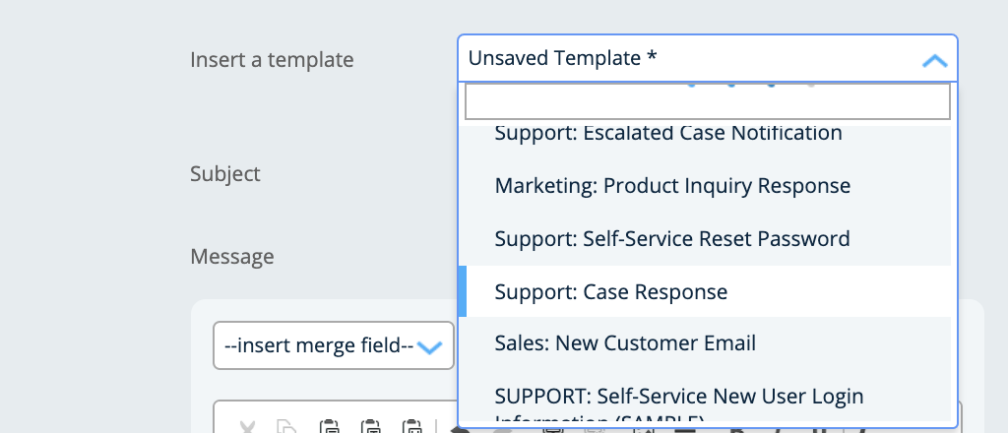The height and width of the screenshot is (433, 1008).
Task: Collapse the template dropdown using the chevron
Action: [933, 60]
